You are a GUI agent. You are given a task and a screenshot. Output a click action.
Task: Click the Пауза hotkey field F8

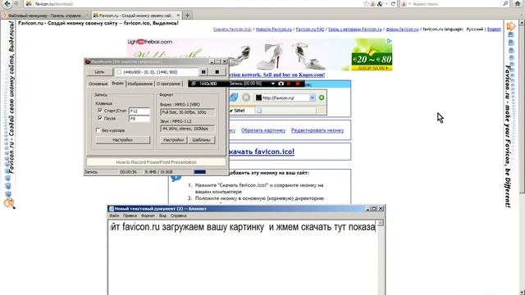coord(139,118)
